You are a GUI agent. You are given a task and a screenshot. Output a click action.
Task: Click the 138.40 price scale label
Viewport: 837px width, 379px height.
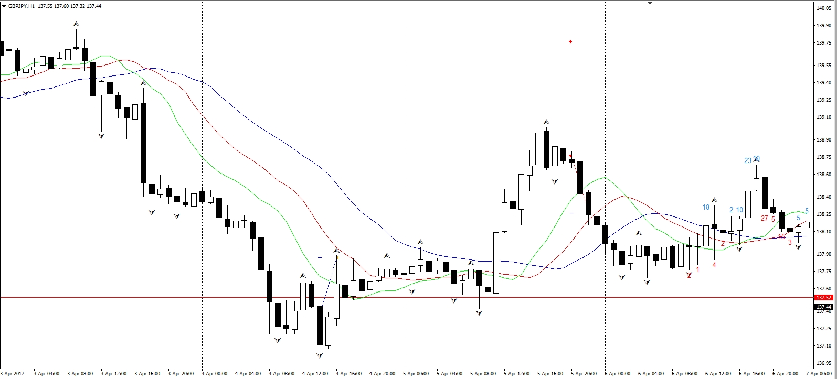tap(824, 197)
